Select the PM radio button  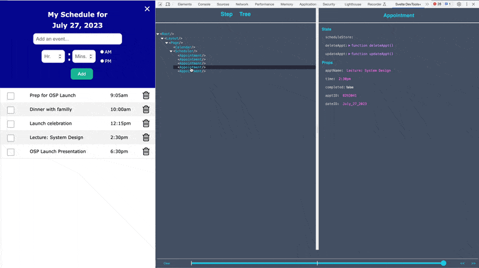102,61
